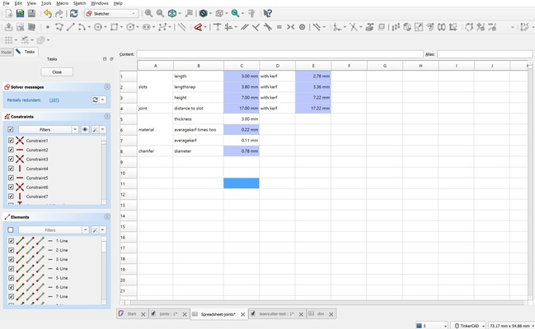Click the Toggle grid icon

[x=8, y=40]
